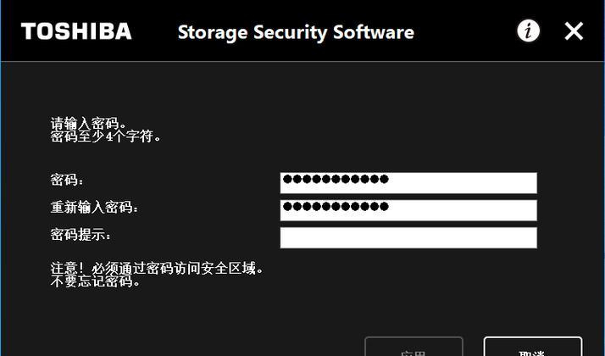Viewport: 605px width, 356px height.
Task: Click the 请输入密码 instruction text
Action: pos(88,123)
